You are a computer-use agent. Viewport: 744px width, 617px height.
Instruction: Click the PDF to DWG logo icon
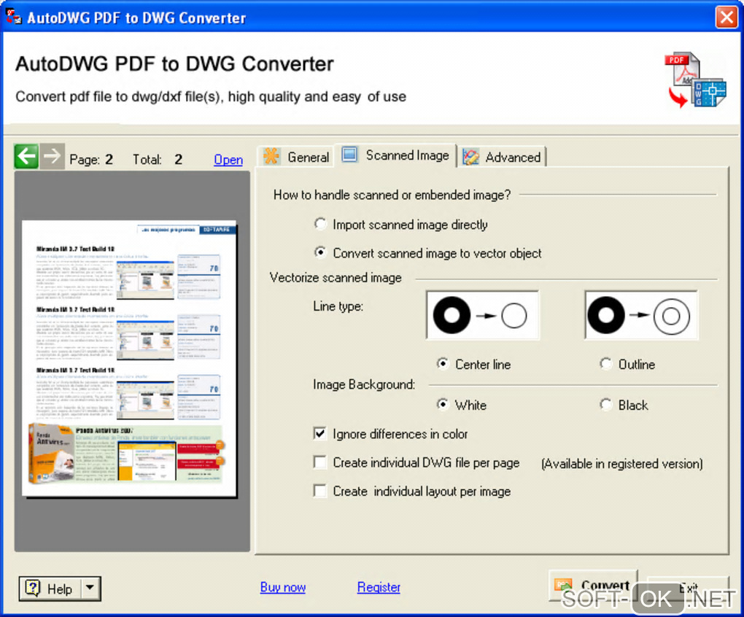pos(696,79)
